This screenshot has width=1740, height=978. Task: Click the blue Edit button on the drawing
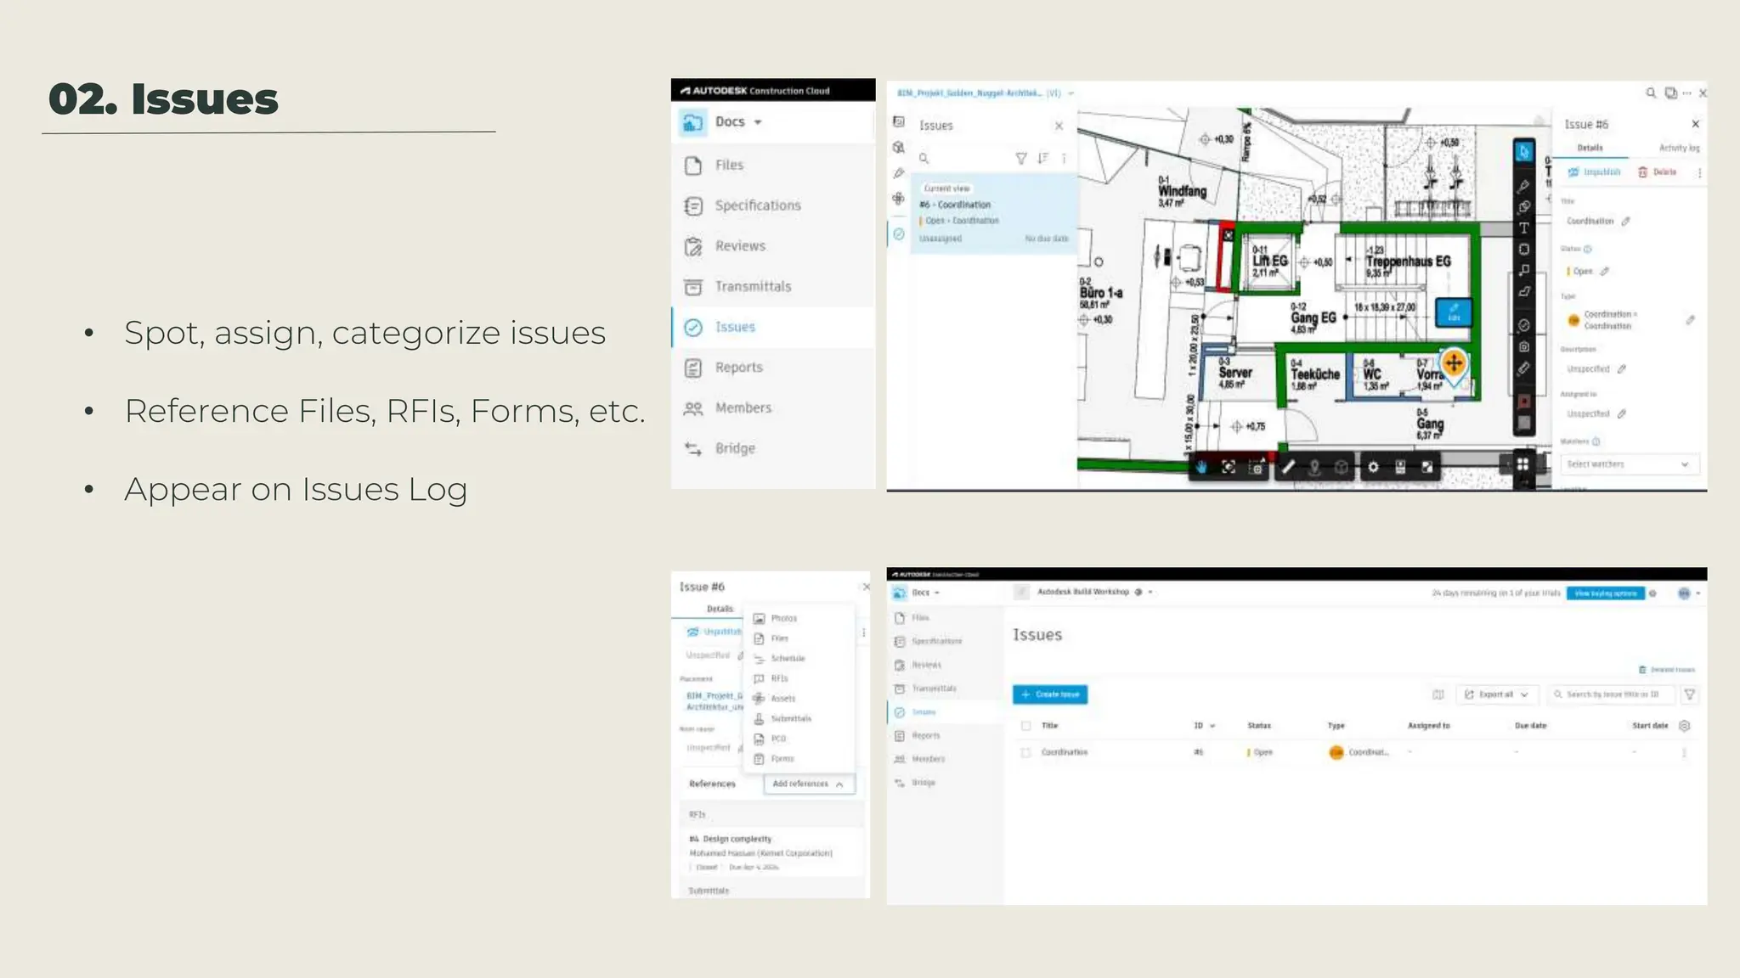point(1454,312)
